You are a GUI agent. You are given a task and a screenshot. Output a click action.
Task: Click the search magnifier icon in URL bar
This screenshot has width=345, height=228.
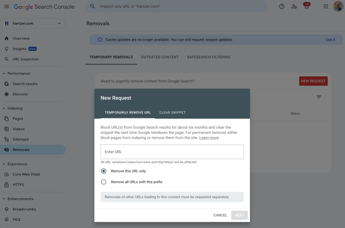(x=92, y=6)
